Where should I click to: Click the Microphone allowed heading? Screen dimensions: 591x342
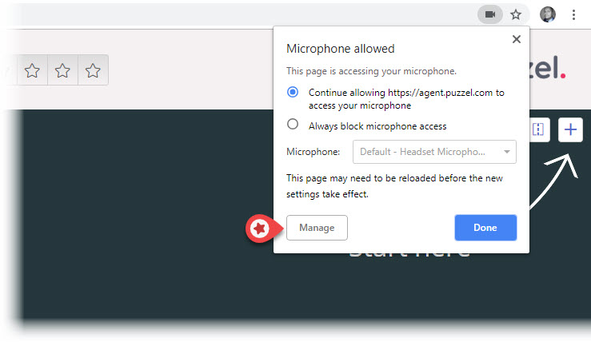pos(340,49)
